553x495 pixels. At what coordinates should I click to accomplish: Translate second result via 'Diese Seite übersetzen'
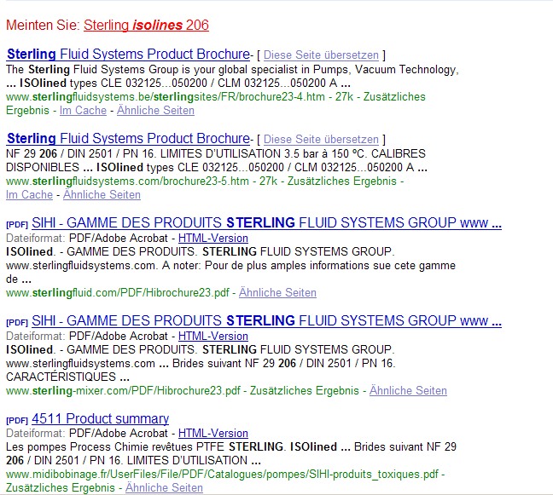point(321,140)
